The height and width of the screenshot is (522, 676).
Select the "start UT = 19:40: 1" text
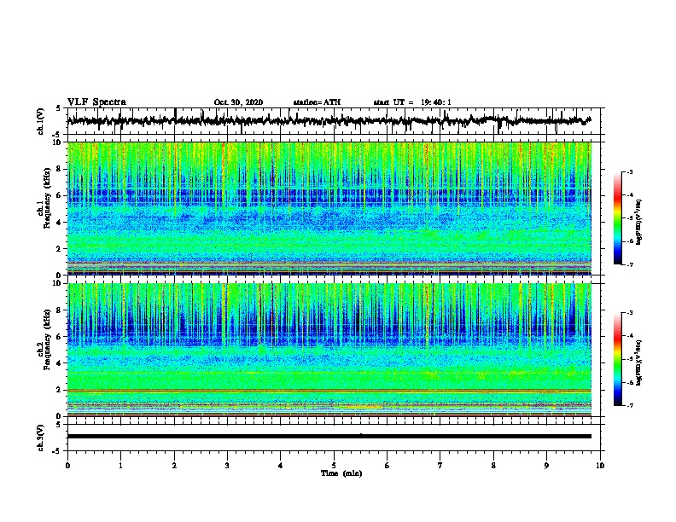pyautogui.click(x=412, y=102)
